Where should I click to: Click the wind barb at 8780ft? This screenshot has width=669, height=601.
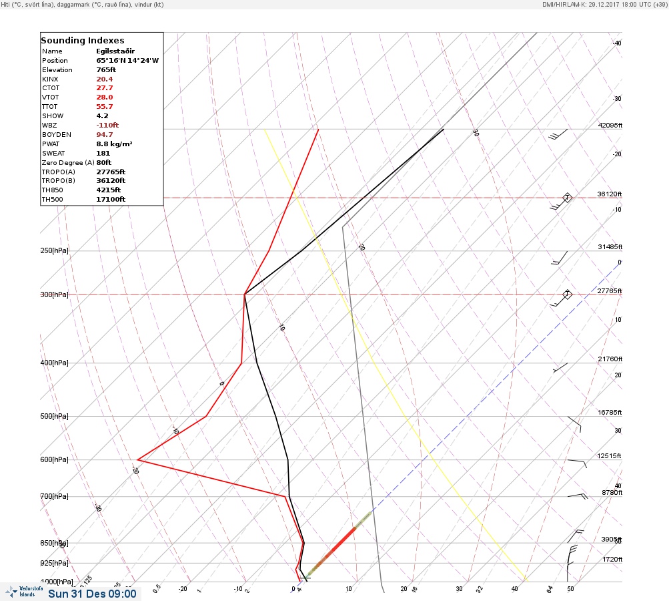click(578, 496)
